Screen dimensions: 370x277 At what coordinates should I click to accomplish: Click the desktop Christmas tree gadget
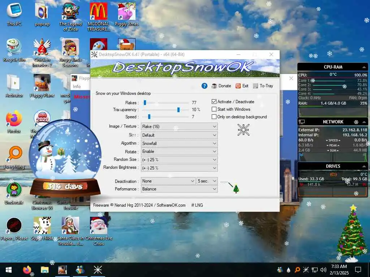[x=352, y=233]
